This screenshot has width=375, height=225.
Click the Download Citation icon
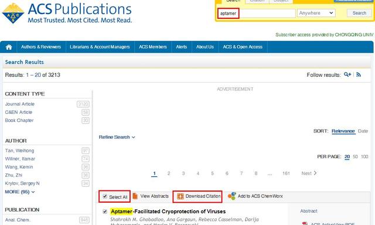(x=180, y=196)
